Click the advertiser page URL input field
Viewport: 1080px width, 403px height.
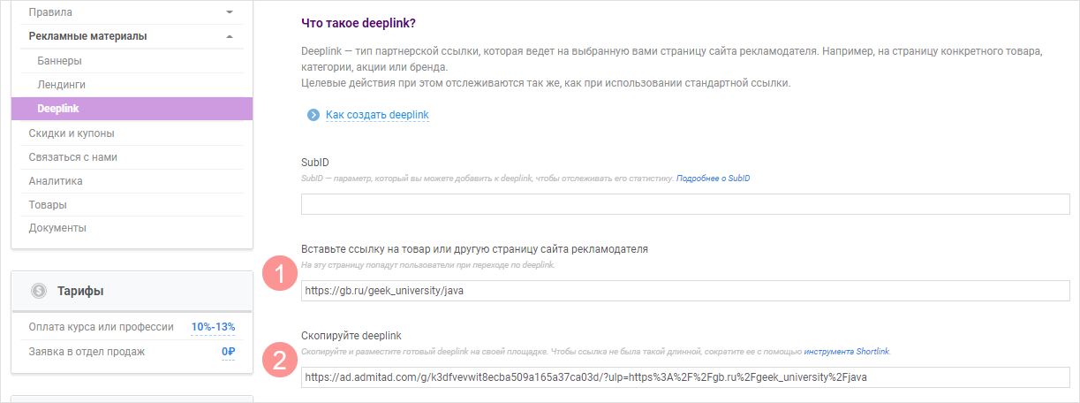pyautogui.click(x=684, y=291)
